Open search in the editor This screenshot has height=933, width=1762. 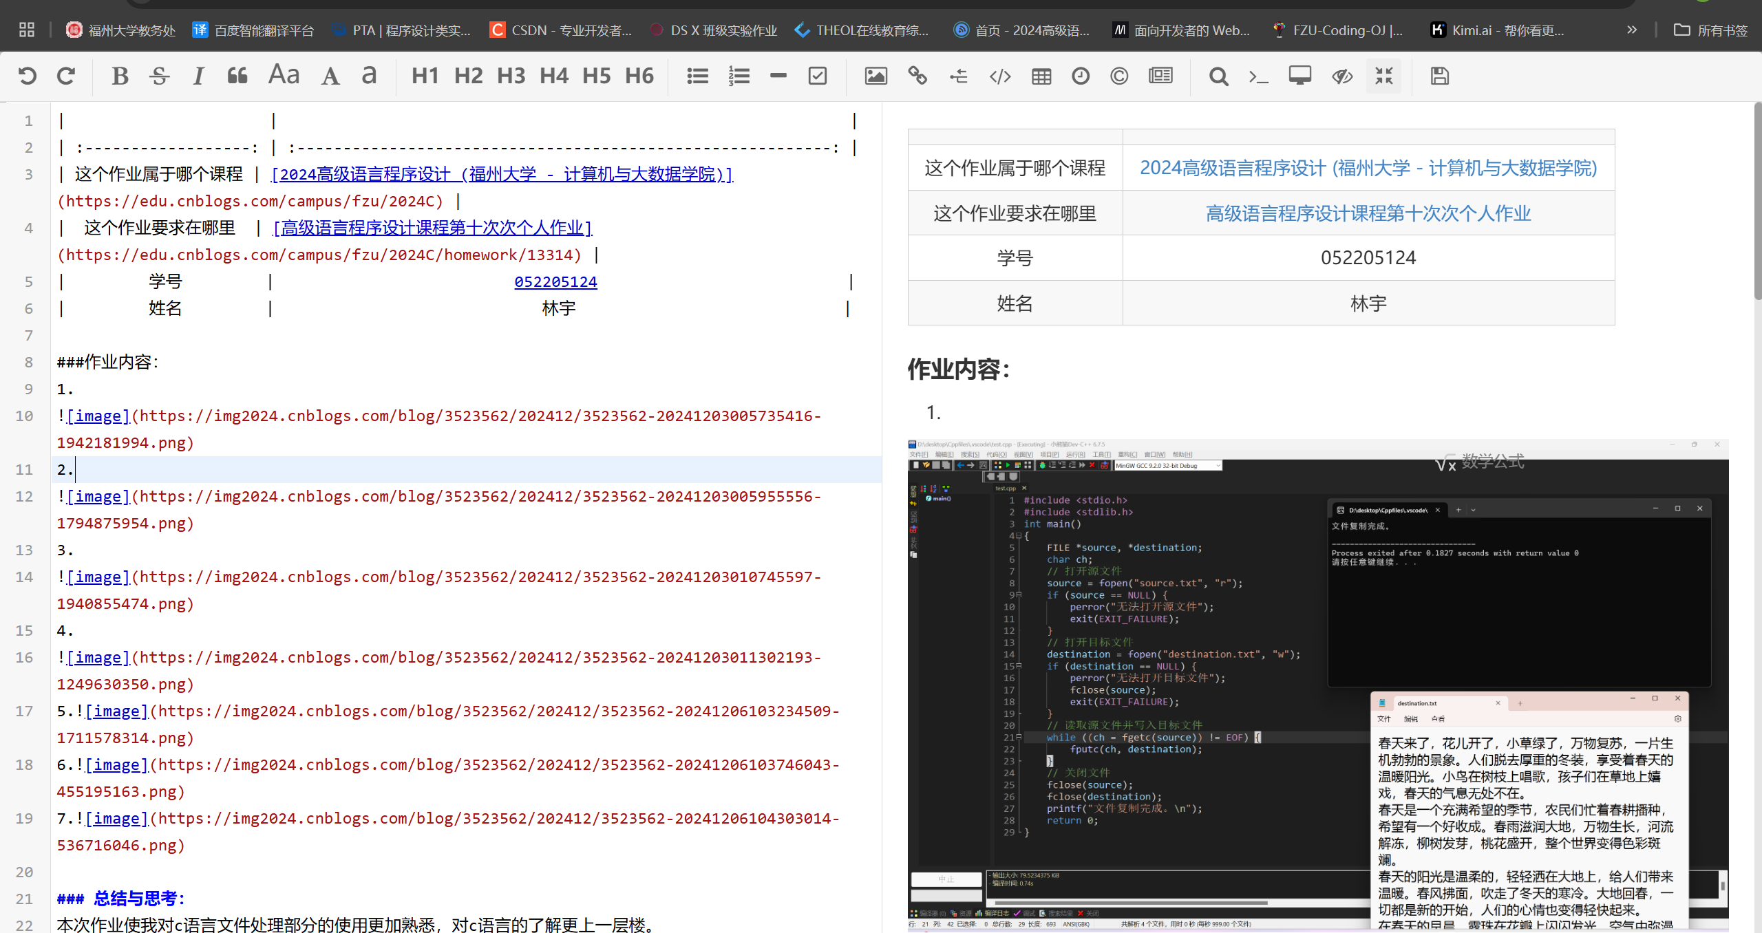click(1218, 76)
